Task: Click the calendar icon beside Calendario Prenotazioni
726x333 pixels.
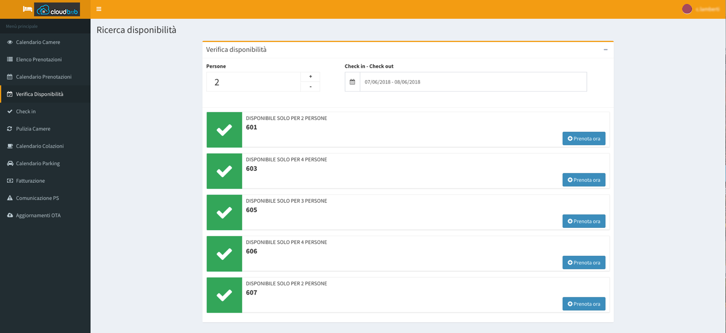Action: [x=10, y=77]
